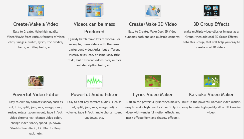Click the Powerful Video Editor face-detection icon

(x=36, y=81)
